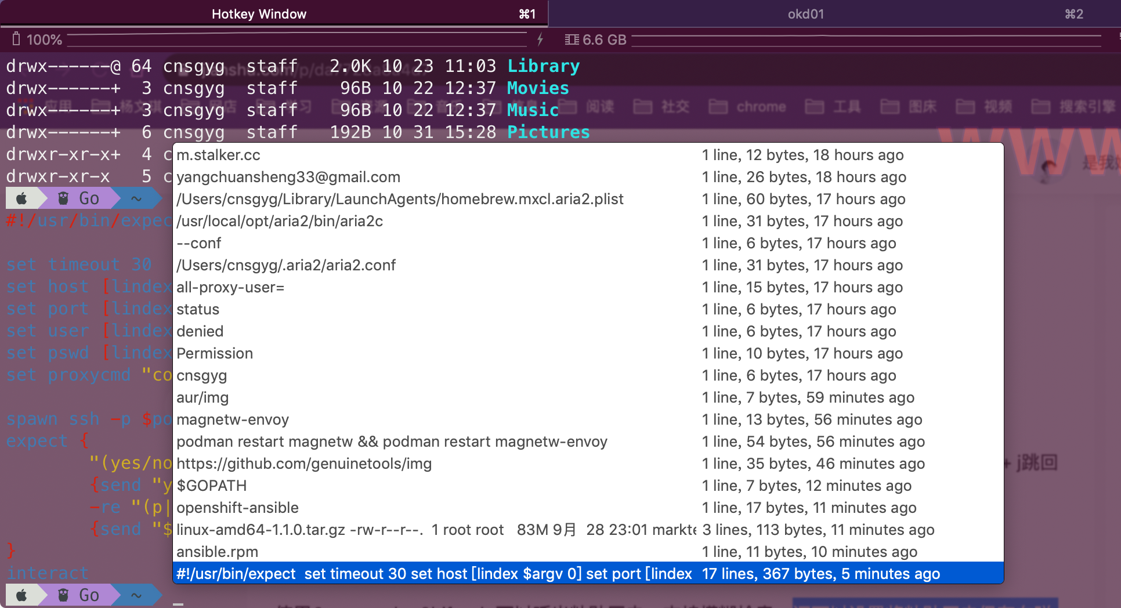Switch to the Hotkey Window tab
1121x608 pixels.
coord(273,14)
